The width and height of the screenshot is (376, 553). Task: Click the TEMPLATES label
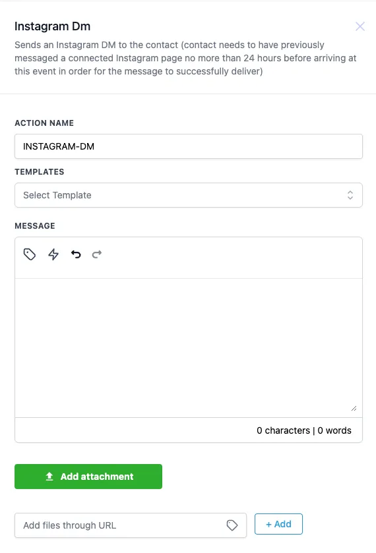tap(39, 172)
